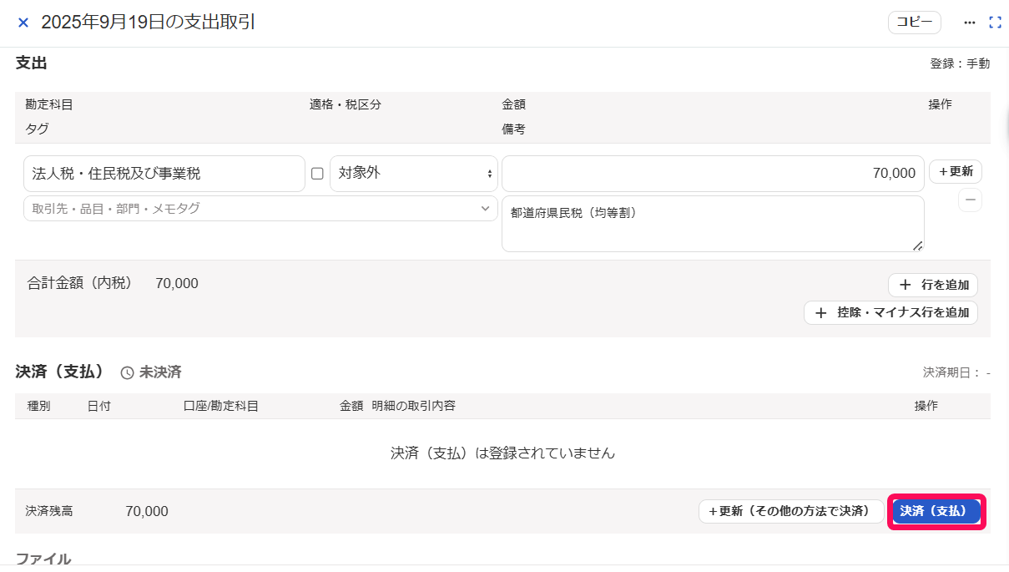
Task: Click the minus icon to remove row
Action: point(970,200)
